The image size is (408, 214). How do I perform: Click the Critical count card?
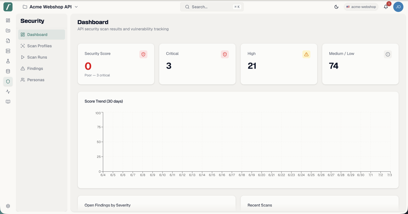tap(197, 64)
